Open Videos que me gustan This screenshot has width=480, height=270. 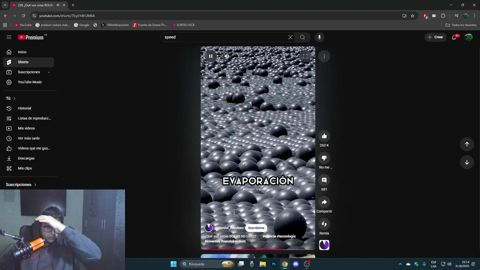click(28, 148)
